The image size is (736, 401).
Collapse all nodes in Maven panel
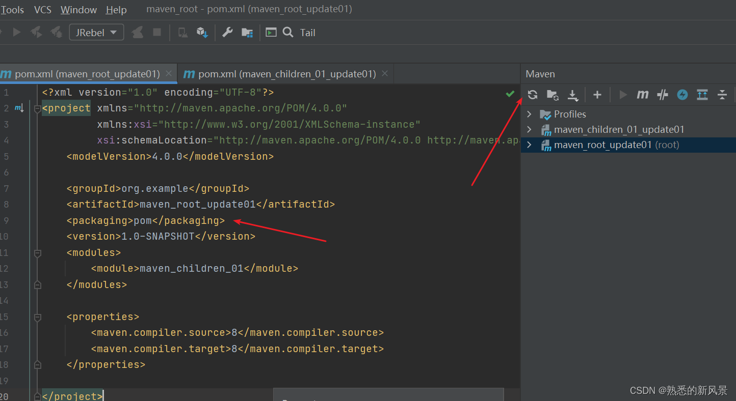pos(722,95)
